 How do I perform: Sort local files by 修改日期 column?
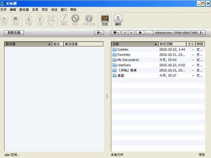pyautogui.click(x=172, y=44)
